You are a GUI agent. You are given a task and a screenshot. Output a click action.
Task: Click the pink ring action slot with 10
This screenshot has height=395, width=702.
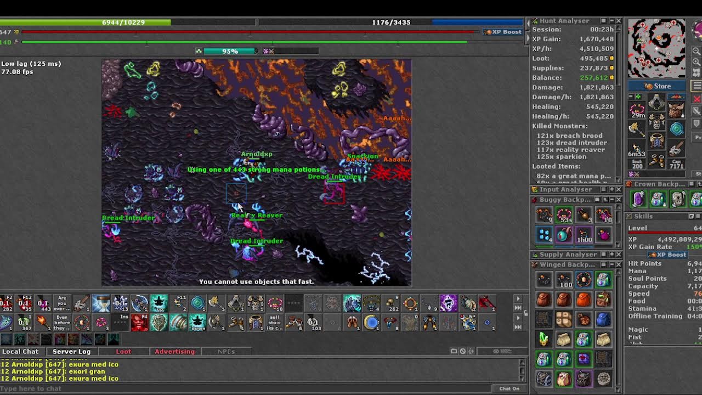[275, 303]
